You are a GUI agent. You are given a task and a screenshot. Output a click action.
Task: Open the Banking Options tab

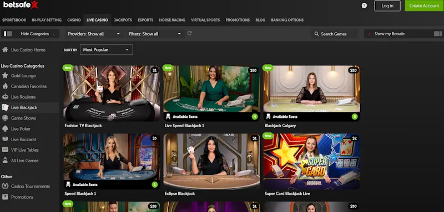(287, 20)
